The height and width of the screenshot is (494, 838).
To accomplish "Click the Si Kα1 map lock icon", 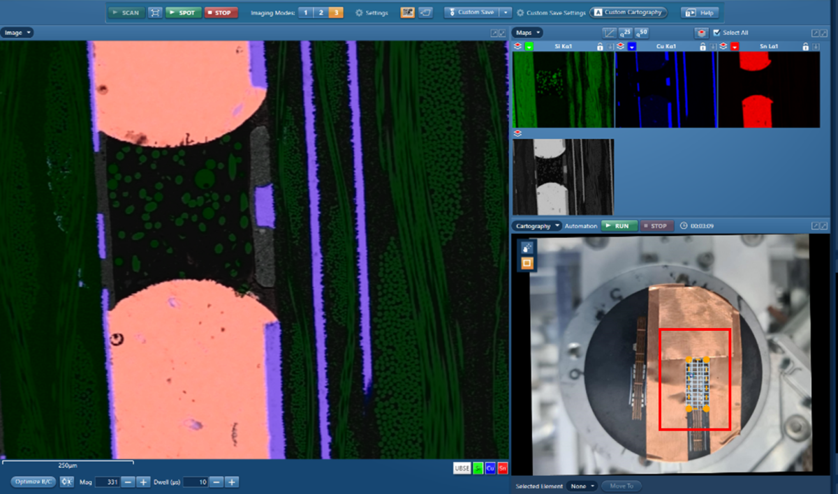I will pyautogui.click(x=600, y=47).
